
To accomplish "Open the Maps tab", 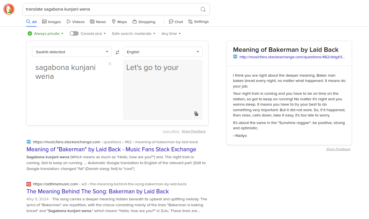I will coord(119,22).
